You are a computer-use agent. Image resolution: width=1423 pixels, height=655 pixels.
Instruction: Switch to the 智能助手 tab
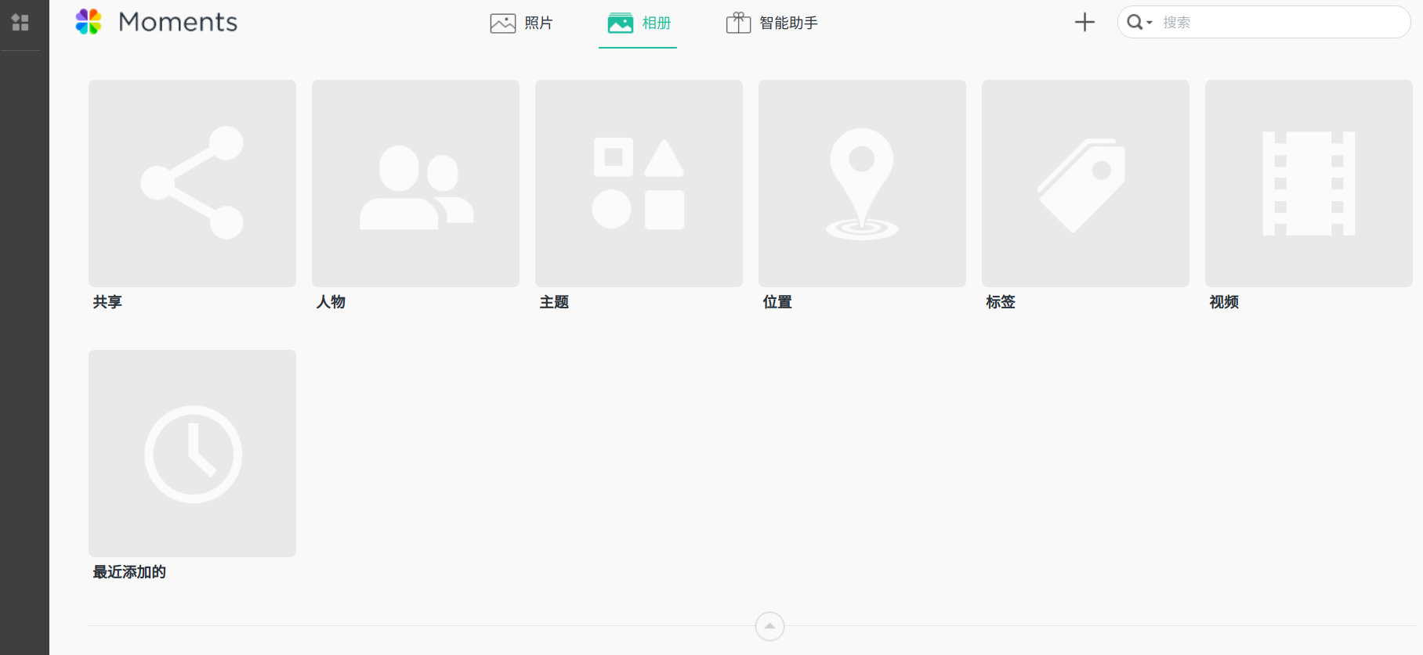(x=773, y=23)
